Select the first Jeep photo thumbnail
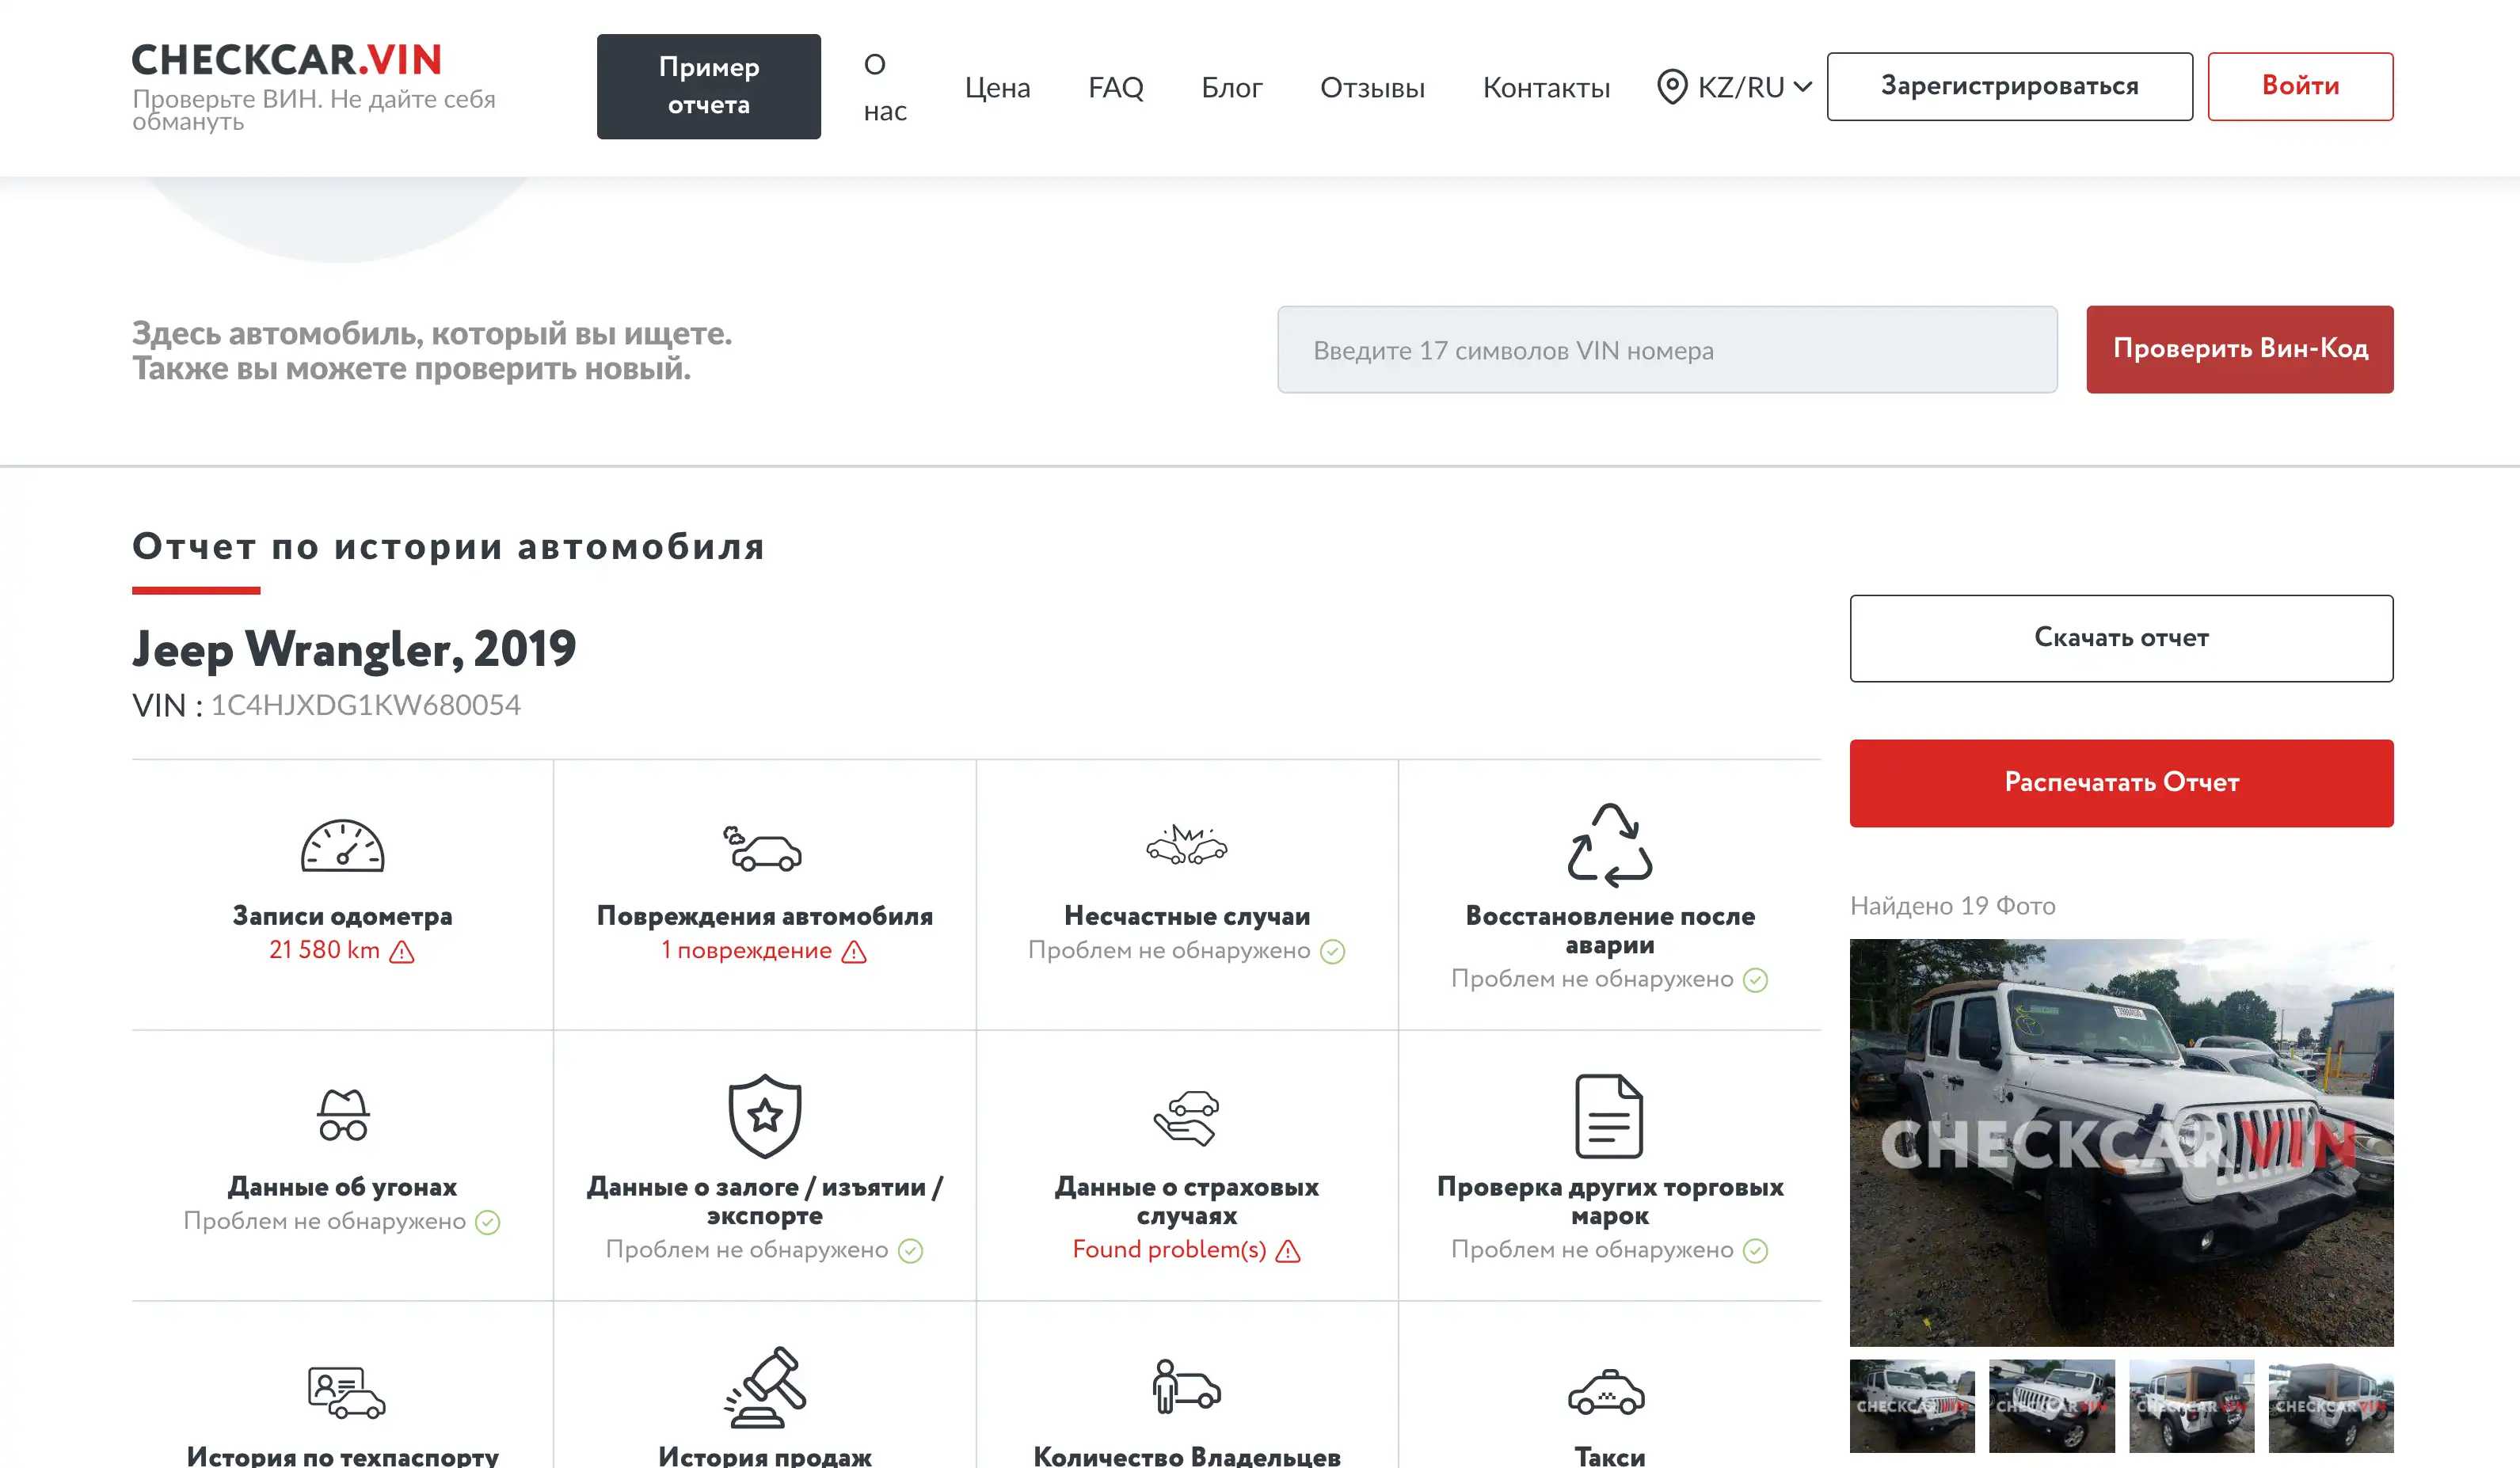Viewport: 2520px width, 1468px height. (1913, 1407)
